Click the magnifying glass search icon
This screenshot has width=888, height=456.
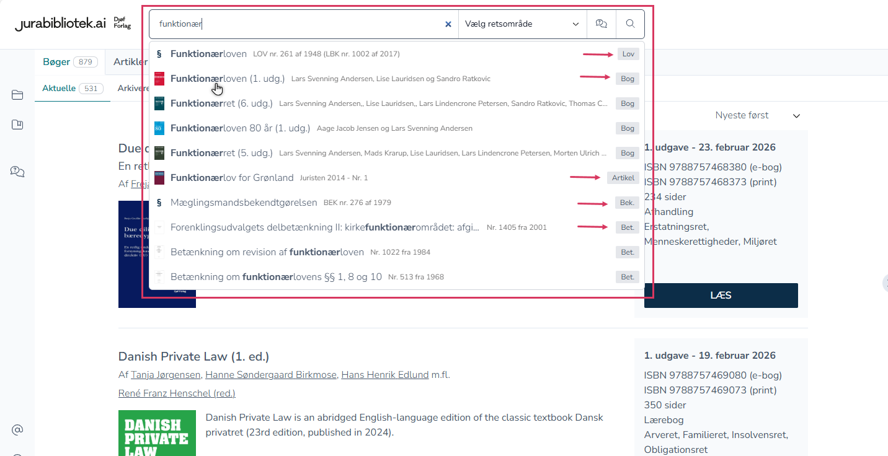click(x=630, y=24)
